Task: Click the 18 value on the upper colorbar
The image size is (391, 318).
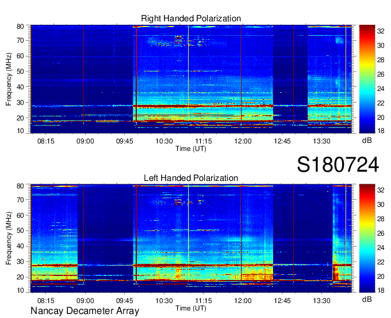Action: tap(381, 131)
